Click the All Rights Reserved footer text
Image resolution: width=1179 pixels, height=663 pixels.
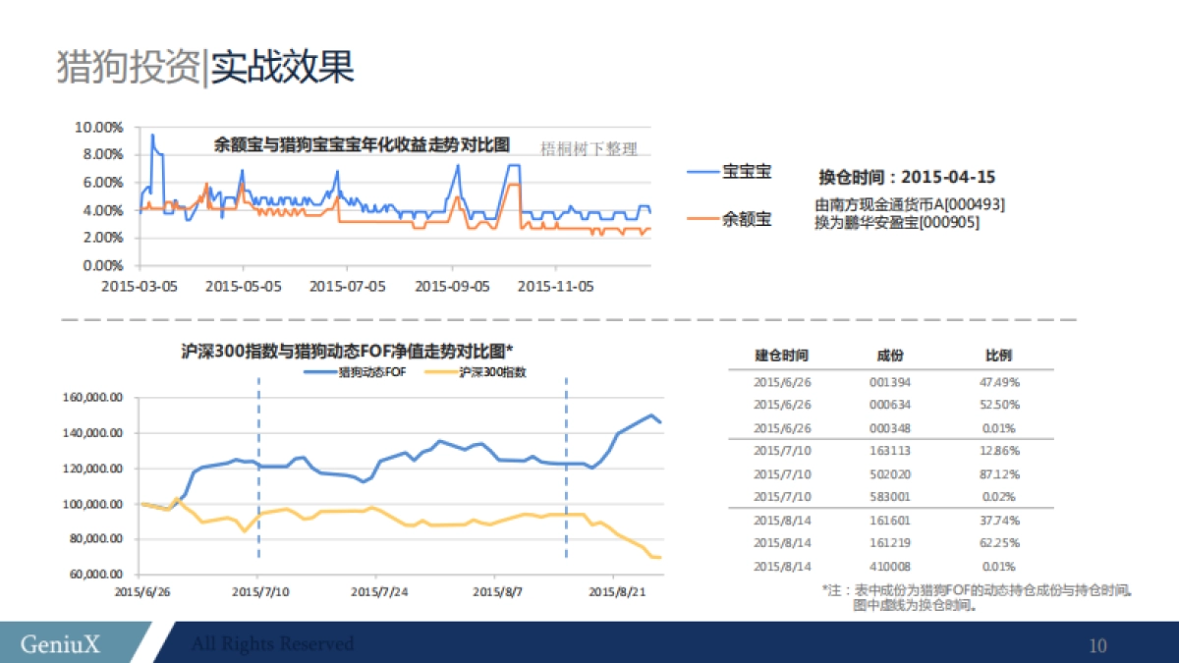tap(273, 643)
